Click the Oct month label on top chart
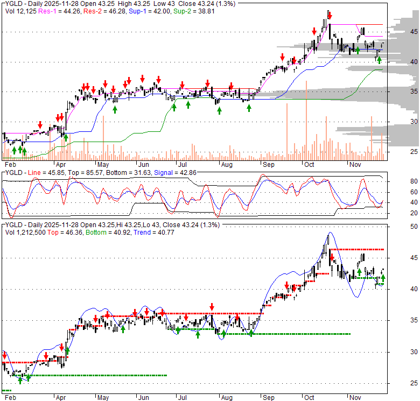 point(309,165)
